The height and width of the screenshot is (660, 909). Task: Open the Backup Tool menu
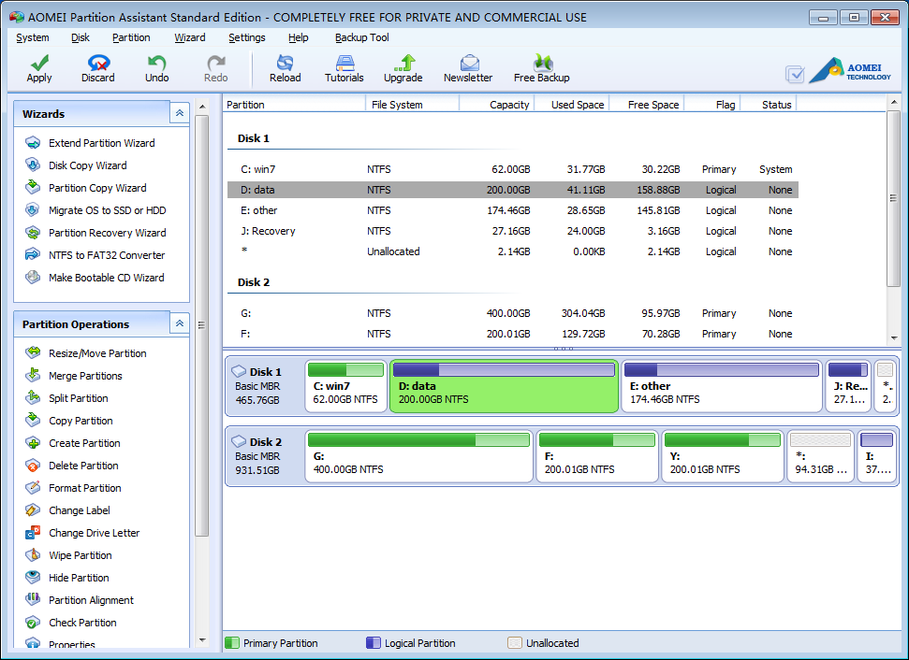361,37
